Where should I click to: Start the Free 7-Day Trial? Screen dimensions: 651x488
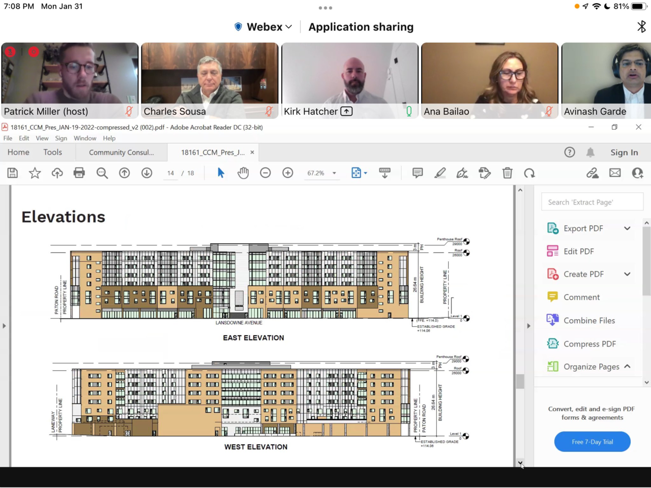click(x=593, y=442)
